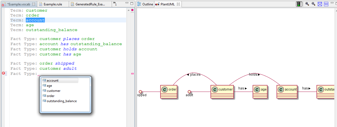337x127 pixels.
Task: Fit diagram to window size
Action: (x=320, y=4)
